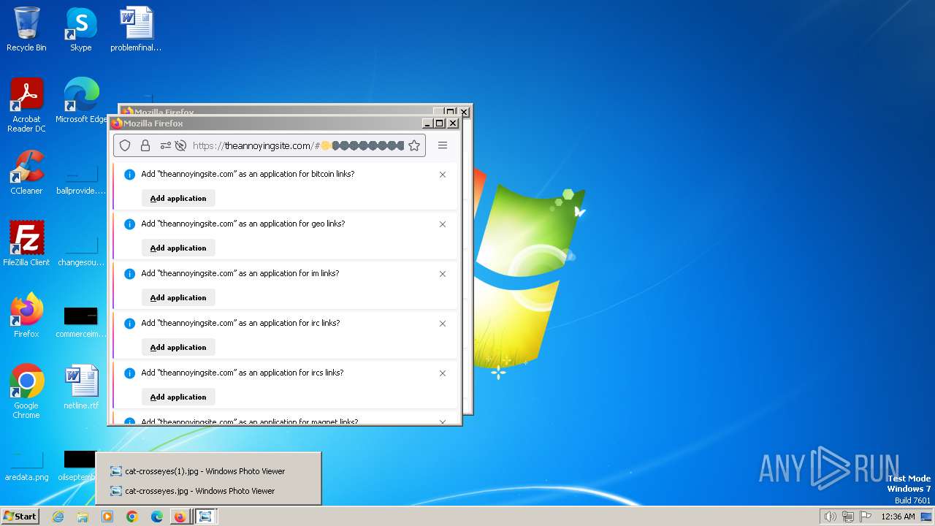Viewport: 935px width, 526px height.
Task: Dismiss the im links notification
Action: coord(443,274)
